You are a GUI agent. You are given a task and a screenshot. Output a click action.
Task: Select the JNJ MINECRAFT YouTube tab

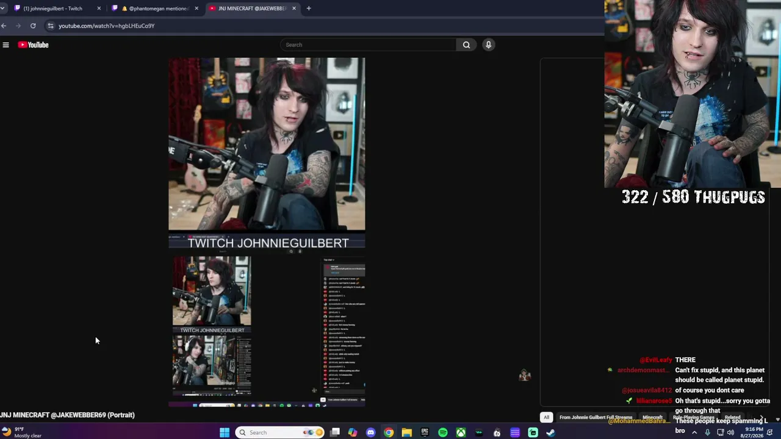click(252, 9)
